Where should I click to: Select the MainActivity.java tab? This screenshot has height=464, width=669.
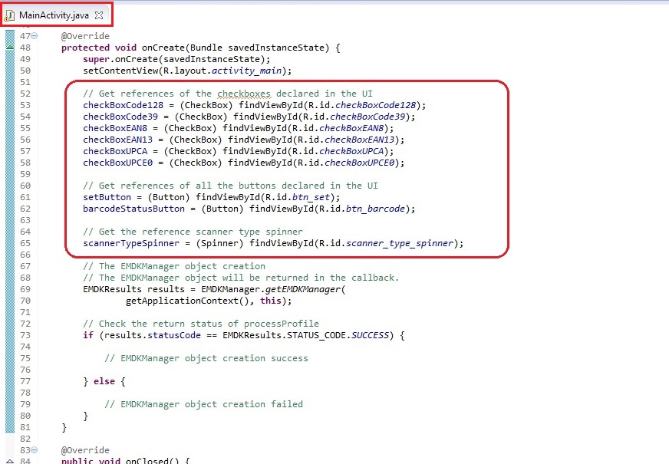54,15
